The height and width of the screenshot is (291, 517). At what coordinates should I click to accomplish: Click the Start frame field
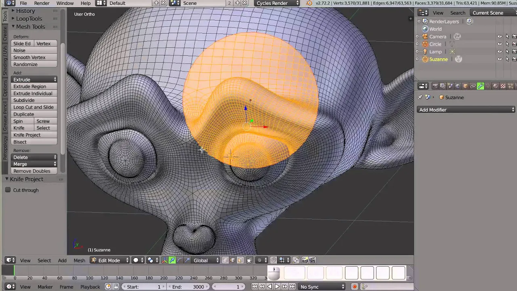[144, 287]
